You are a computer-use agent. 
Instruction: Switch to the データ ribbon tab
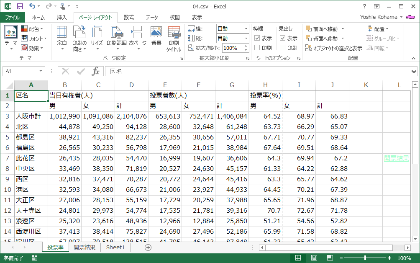point(151,18)
